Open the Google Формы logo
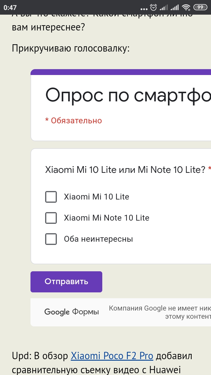The width and height of the screenshot is (211, 375). tap(72, 312)
